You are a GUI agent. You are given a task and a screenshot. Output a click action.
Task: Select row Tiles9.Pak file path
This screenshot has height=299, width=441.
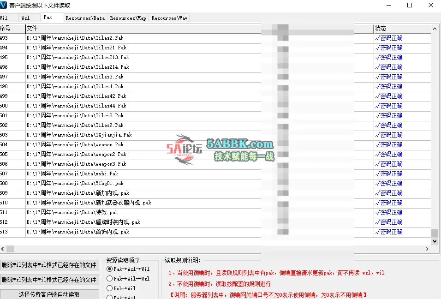[x=75, y=125]
